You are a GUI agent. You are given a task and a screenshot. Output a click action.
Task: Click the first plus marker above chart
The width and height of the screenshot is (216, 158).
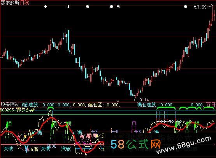pyautogui.click(x=46, y=7)
